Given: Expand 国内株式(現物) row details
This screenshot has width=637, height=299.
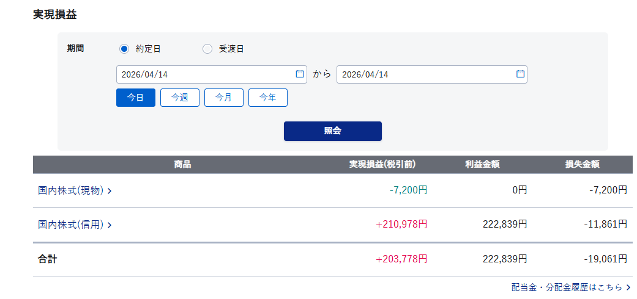Looking at the screenshot, I should point(75,190).
